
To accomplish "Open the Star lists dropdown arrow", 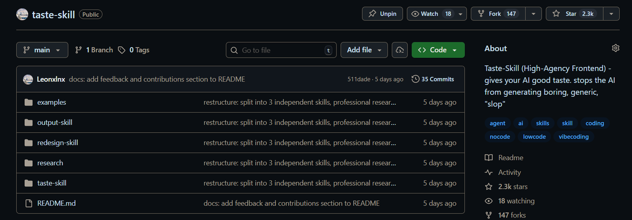I will point(611,14).
